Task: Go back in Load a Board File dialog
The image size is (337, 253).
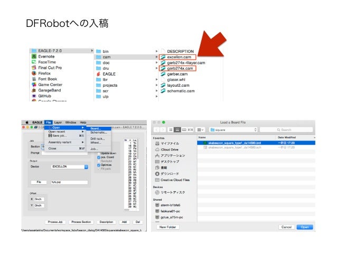Action: [157, 130]
